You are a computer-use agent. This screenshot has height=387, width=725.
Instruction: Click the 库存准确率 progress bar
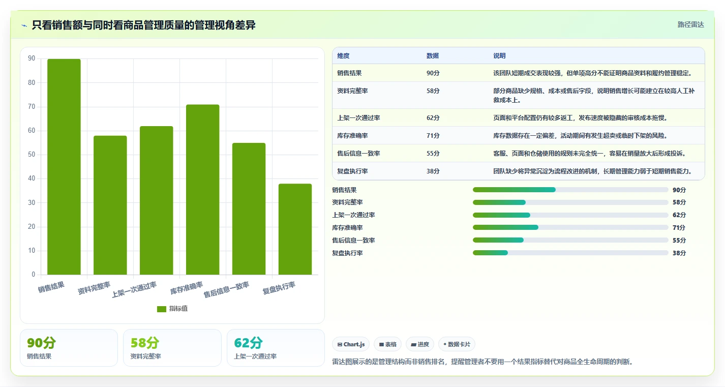pos(570,227)
